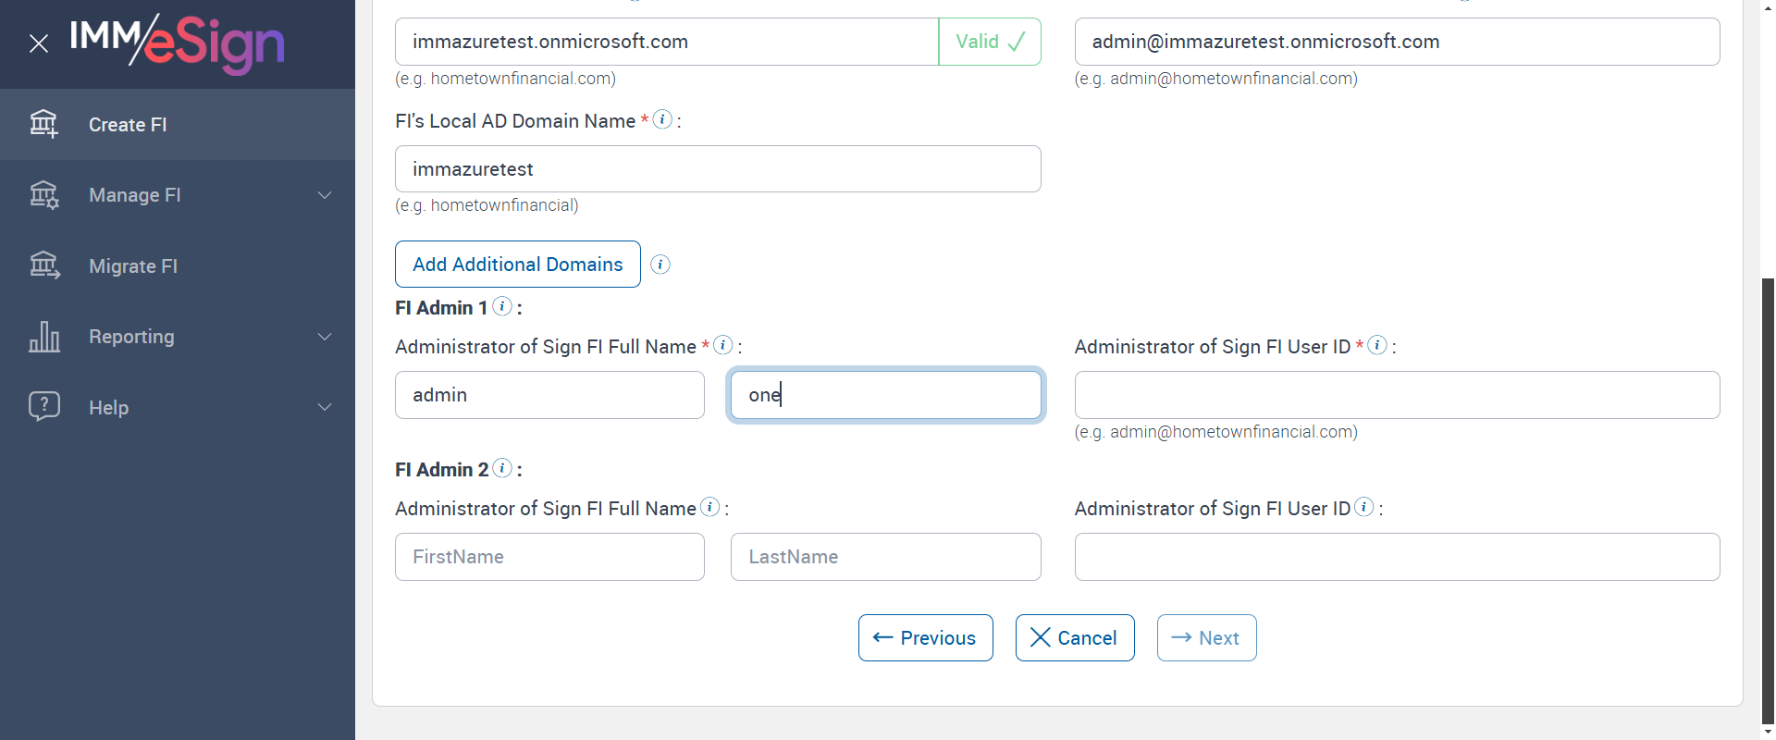1776x740 pixels.
Task: Open the Migrate FI menu item
Action: point(133,266)
